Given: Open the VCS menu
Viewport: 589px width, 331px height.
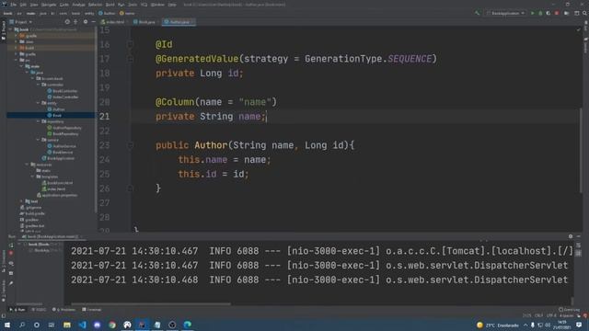Looking at the screenshot, I should point(144,5).
